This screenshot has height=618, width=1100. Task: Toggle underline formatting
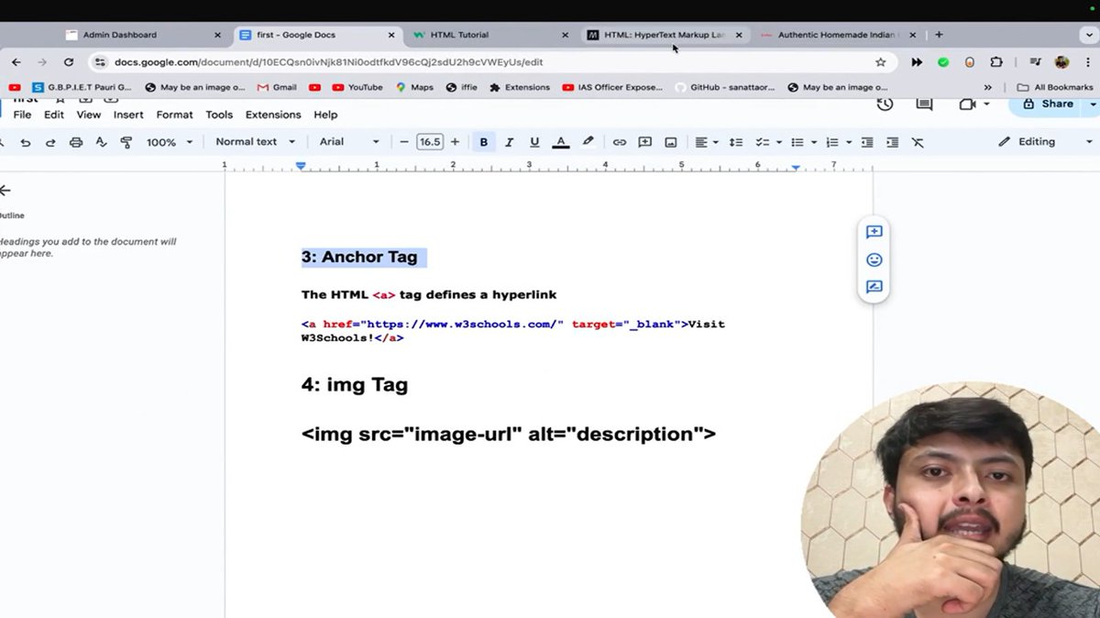[x=534, y=142]
